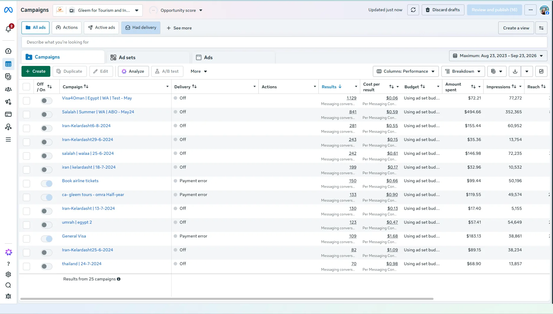Open the bug report icon in sidebar
The image size is (553, 314).
pos(8,296)
